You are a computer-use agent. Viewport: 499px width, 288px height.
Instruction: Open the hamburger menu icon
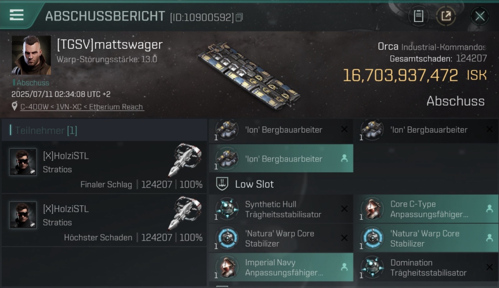[17, 15]
